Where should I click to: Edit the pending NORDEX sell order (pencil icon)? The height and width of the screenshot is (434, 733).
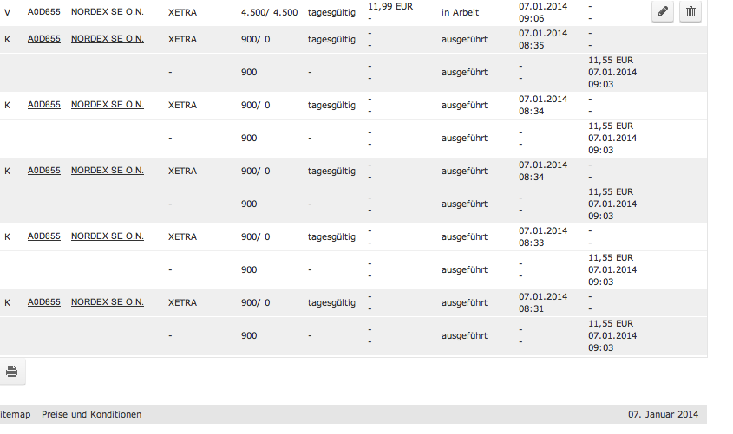[x=662, y=11]
